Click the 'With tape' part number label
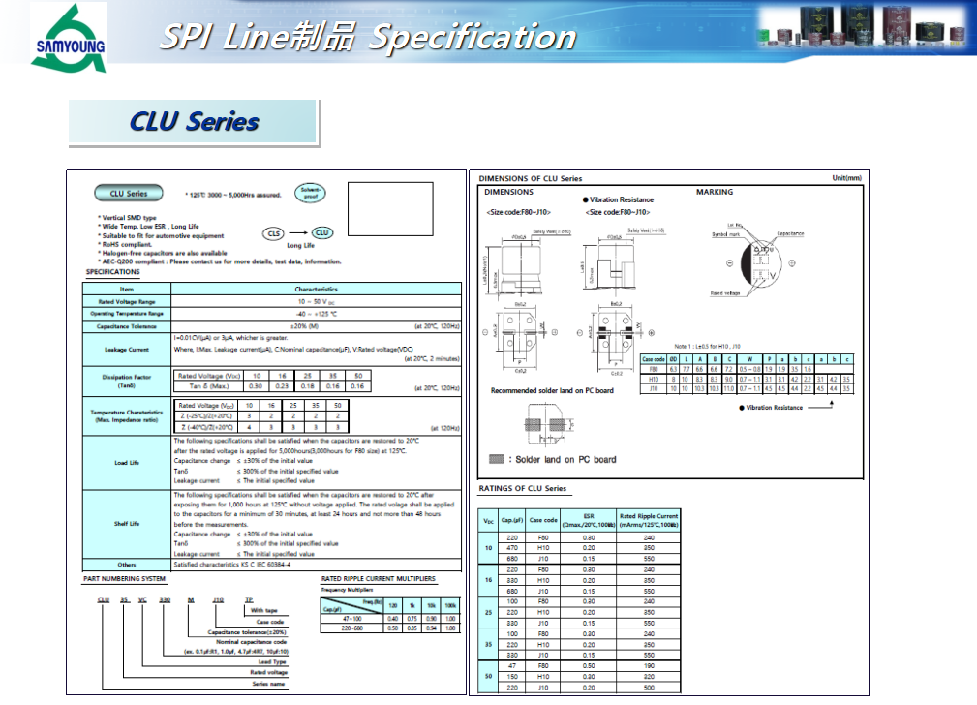The width and height of the screenshot is (977, 705). tap(263, 611)
